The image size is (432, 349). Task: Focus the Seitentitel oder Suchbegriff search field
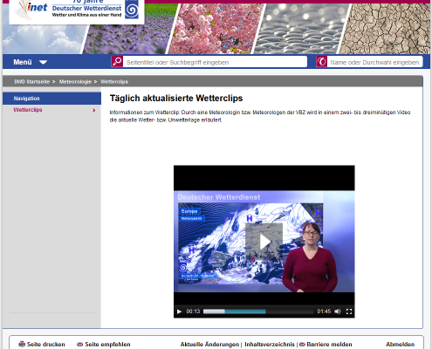pyautogui.click(x=215, y=62)
